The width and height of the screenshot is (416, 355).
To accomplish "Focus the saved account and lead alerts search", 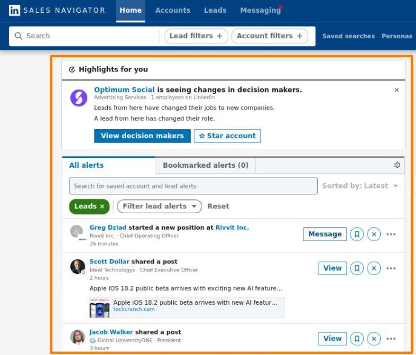I will (193, 186).
